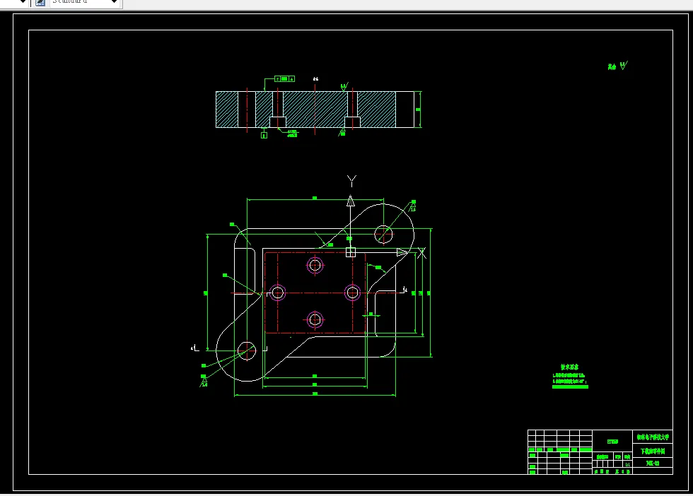693x496 pixels.
Task: Select the UCS origin square marker
Action: pyautogui.click(x=351, y=252)
